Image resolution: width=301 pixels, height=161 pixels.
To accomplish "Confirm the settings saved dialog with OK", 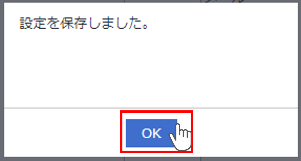I will tap(151, 133).
